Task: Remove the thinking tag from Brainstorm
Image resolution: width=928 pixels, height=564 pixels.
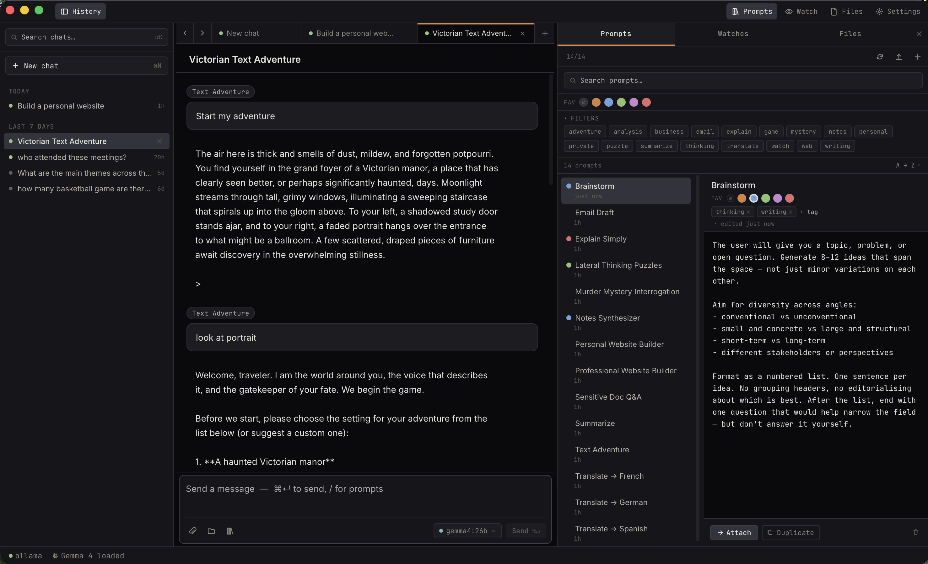Action: click(748, 212)
